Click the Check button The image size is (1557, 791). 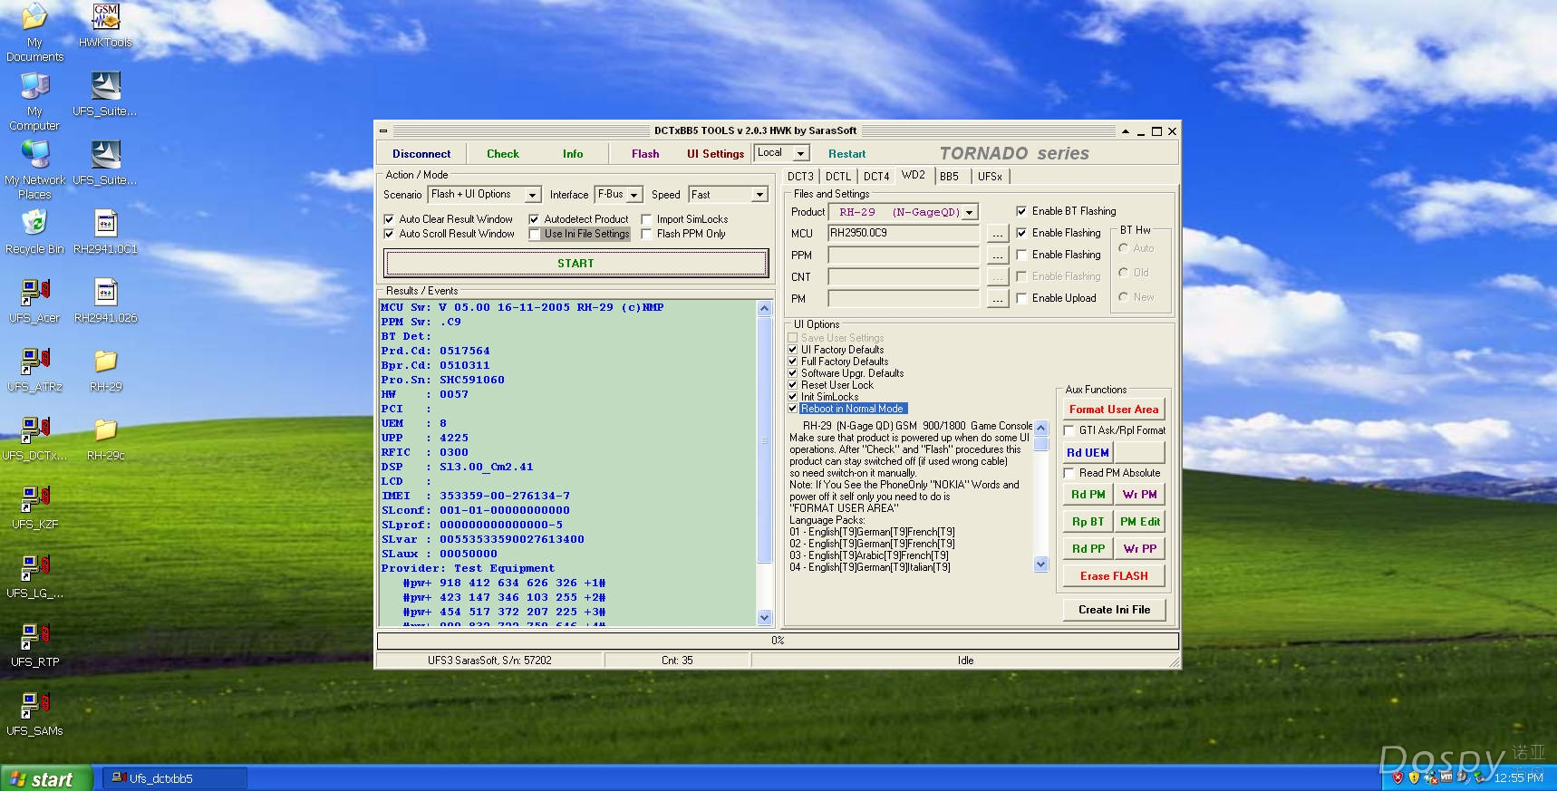click(x=503, y=154)
